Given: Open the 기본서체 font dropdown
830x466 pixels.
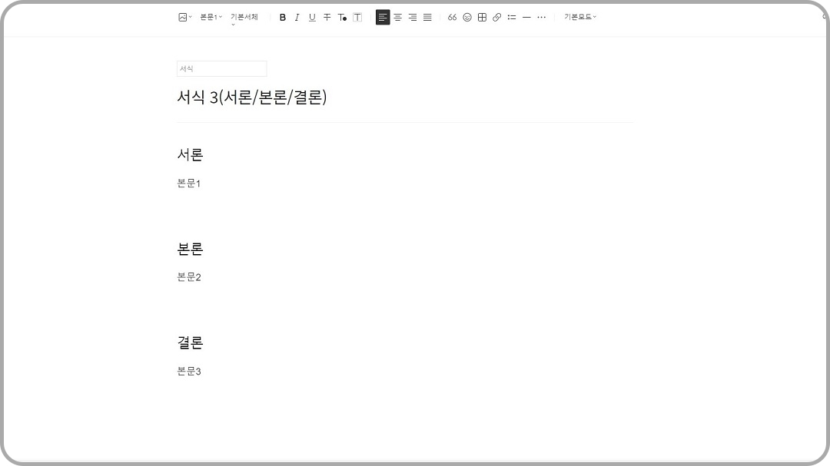Looking at the screenshot, I should (x=243, y=17).
